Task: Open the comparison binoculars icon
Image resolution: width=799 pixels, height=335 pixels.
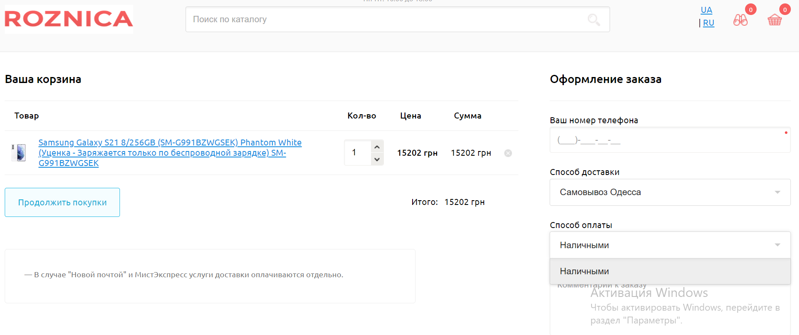Action: coord(740,20)
